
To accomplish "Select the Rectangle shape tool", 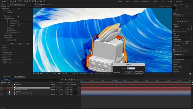I will point(24,1).
